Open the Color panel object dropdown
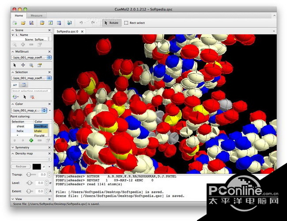The width and height of the screenshot is (287, 221). pos(29,110)
